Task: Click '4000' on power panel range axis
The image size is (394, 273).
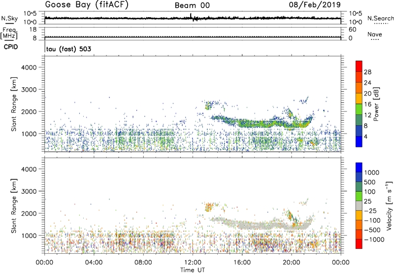Action: 29,68
